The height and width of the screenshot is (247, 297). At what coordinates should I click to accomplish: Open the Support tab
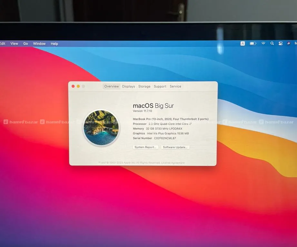160,87
